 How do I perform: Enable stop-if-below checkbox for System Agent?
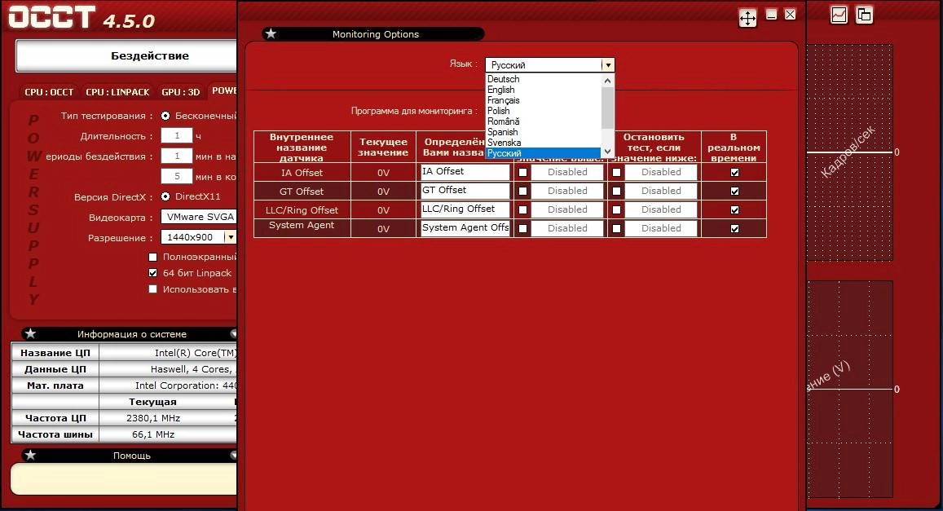(616, 228)
